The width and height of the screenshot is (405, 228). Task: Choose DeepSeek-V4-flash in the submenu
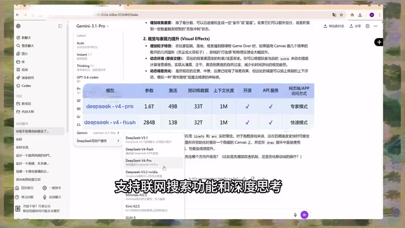pos(153,151)
